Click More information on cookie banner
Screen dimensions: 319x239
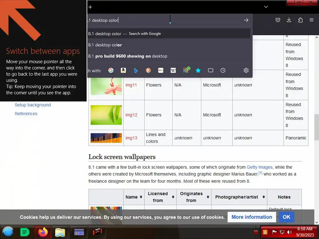252,217
